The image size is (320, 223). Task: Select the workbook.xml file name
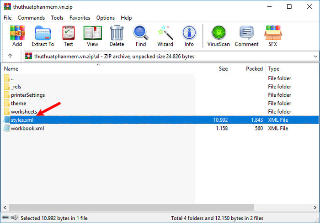click(x=27, y=128)
